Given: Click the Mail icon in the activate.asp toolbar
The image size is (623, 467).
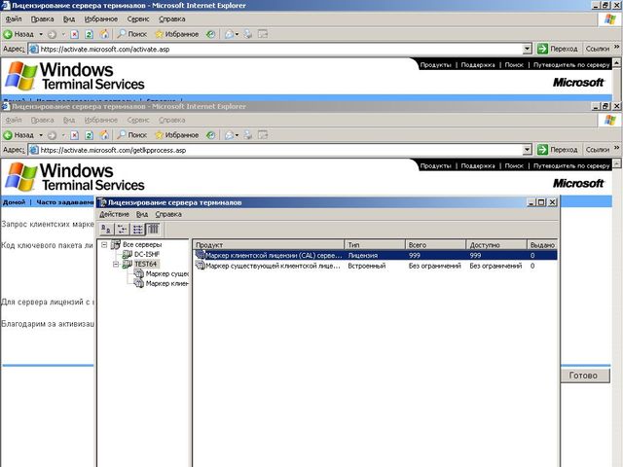Looking at the screenshot, I should coord(230,34).
